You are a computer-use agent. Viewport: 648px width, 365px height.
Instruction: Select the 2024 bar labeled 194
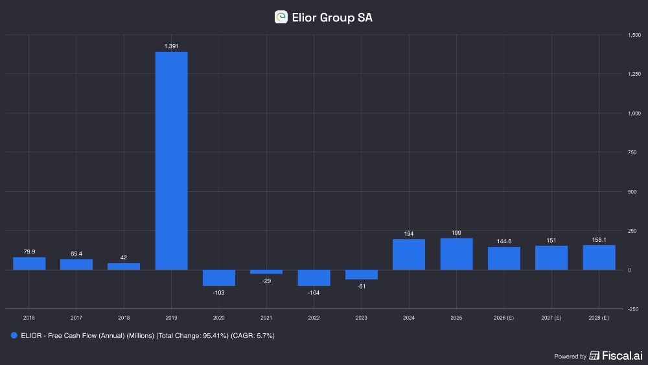coord(409,255)
